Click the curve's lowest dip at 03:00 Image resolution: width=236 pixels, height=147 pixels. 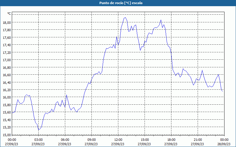point(39,130)
